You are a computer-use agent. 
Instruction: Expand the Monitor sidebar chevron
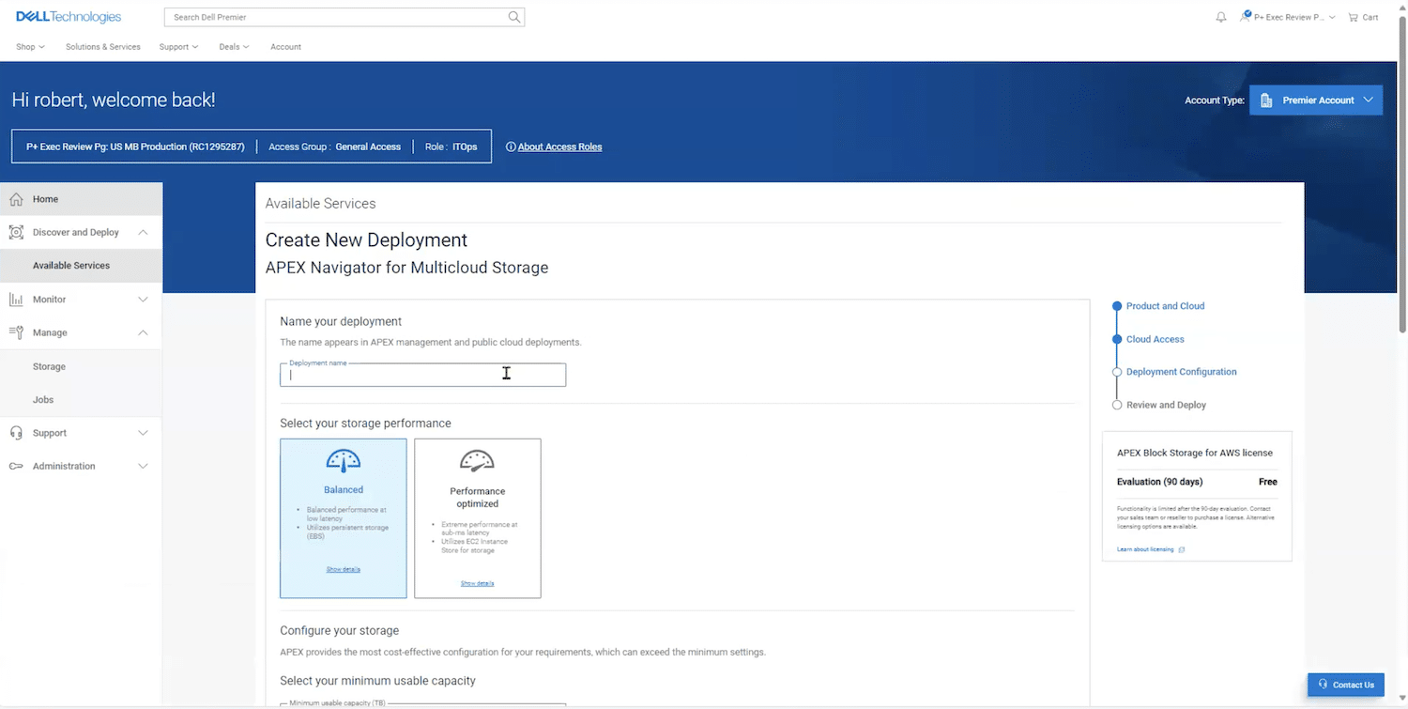click(143, 300)
